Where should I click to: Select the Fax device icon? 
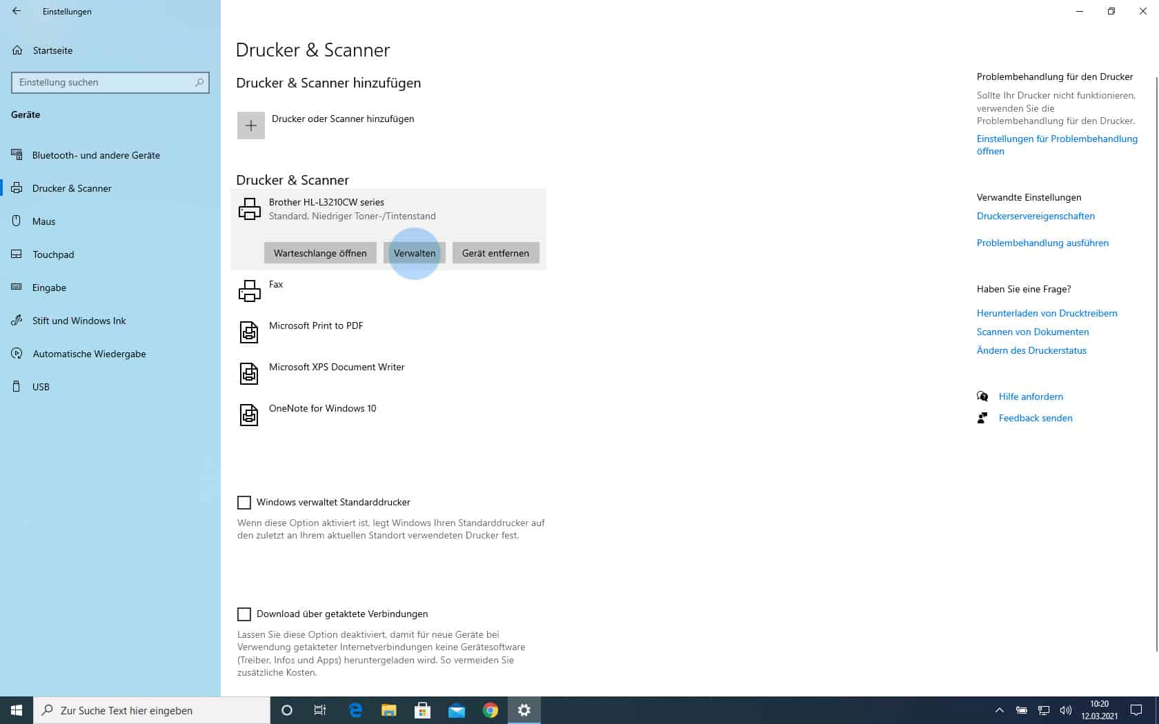249,291
